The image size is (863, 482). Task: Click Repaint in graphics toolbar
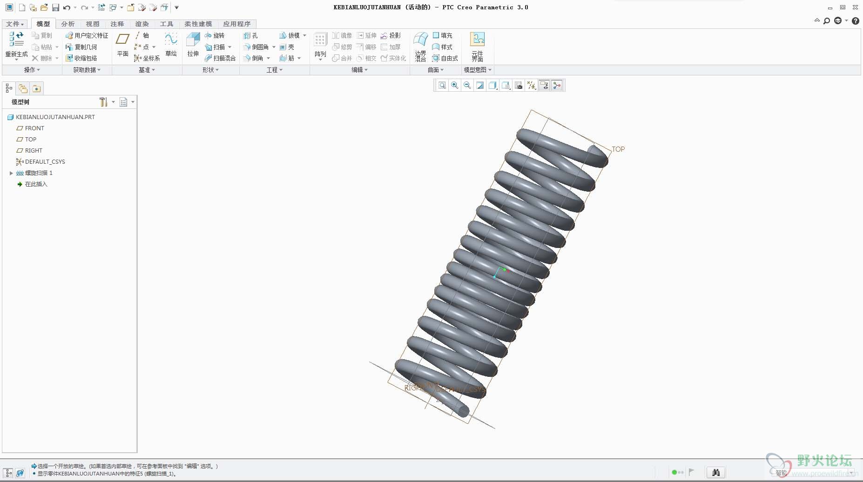click(x=480, y=85)
